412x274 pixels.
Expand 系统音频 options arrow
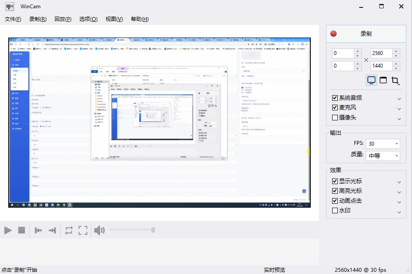point(399,99)
